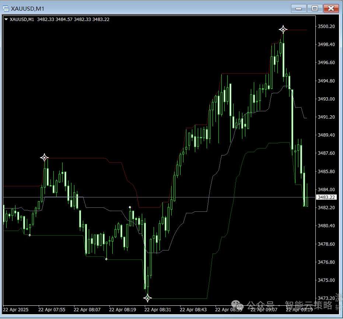Click the 3500.20 price scale label
This screenshot has width=343, height=319.
click(x=326, y=27)
